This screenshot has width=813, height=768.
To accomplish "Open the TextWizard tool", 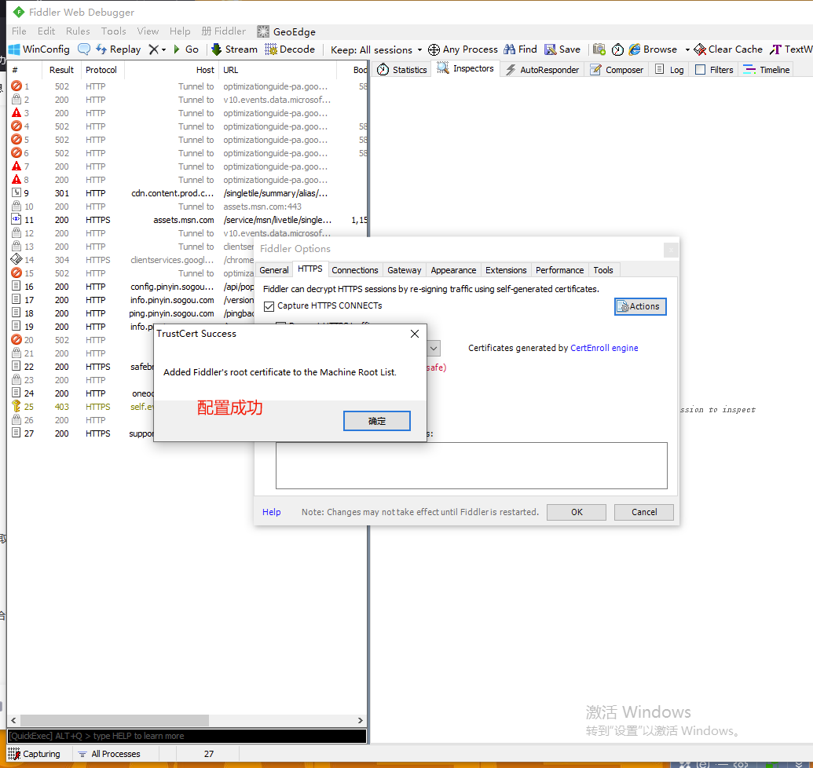I will (x=791, y=49).
